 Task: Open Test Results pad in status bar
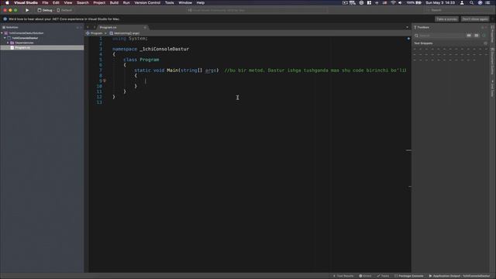click(343, 276)
